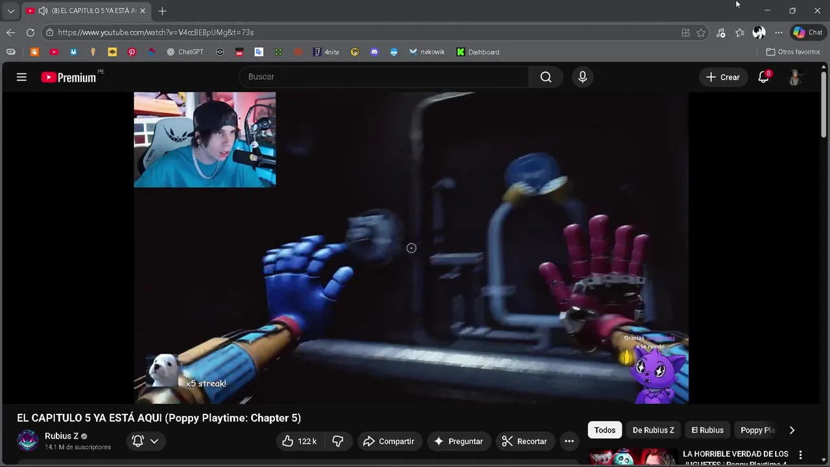The image size is (830, 467).
Task: Mute the tab via speaker icon
Action: click(43, 11)
